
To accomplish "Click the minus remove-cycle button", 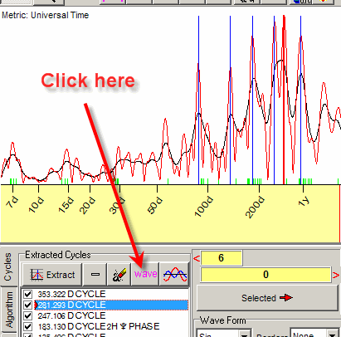I will tap(95, 275).
